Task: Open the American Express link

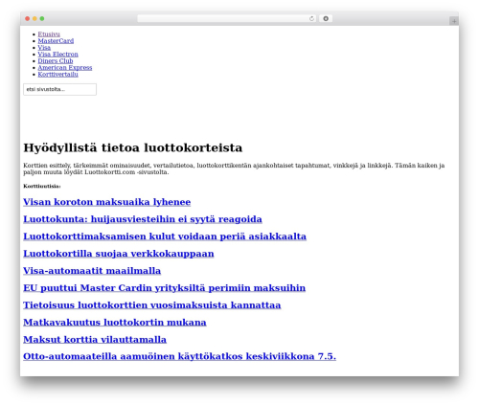Action: click(65, 68)
